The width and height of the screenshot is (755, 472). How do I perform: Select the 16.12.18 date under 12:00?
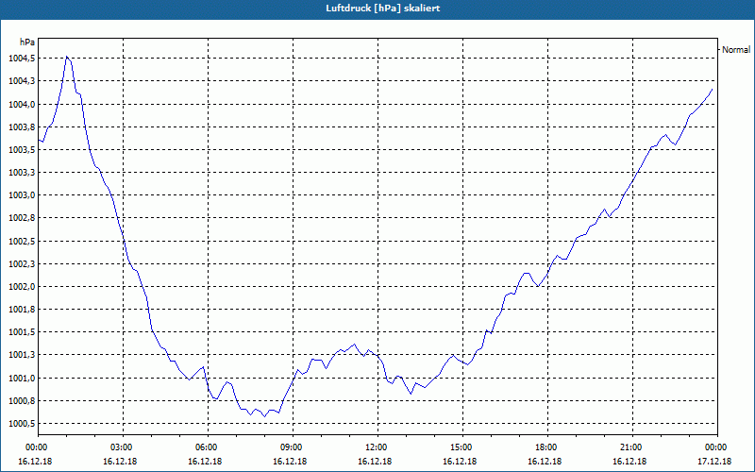coord(375,462)
